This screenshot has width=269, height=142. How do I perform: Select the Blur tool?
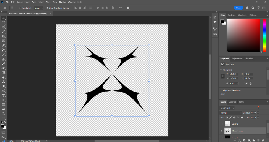[x=3, y=77]
